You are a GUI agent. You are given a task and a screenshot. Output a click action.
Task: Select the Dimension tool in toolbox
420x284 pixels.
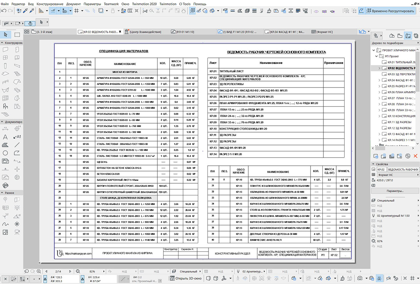tap(5, 129)
